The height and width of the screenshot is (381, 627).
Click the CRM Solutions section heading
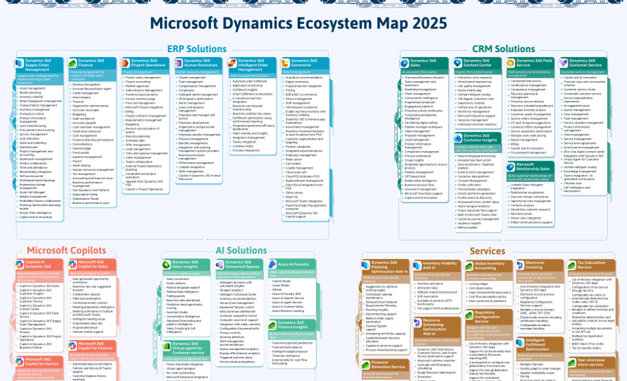coord(503,49)
